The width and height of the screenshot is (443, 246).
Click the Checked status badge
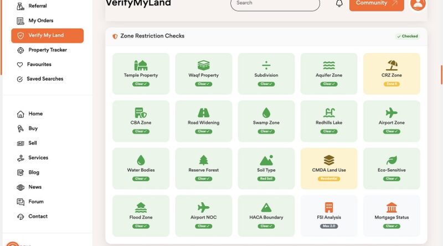(407, 36)
